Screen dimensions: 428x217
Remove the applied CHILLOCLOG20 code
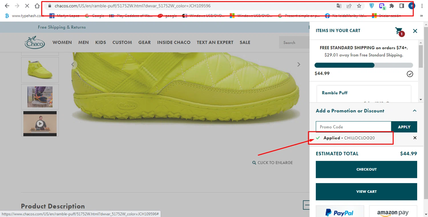415,138
